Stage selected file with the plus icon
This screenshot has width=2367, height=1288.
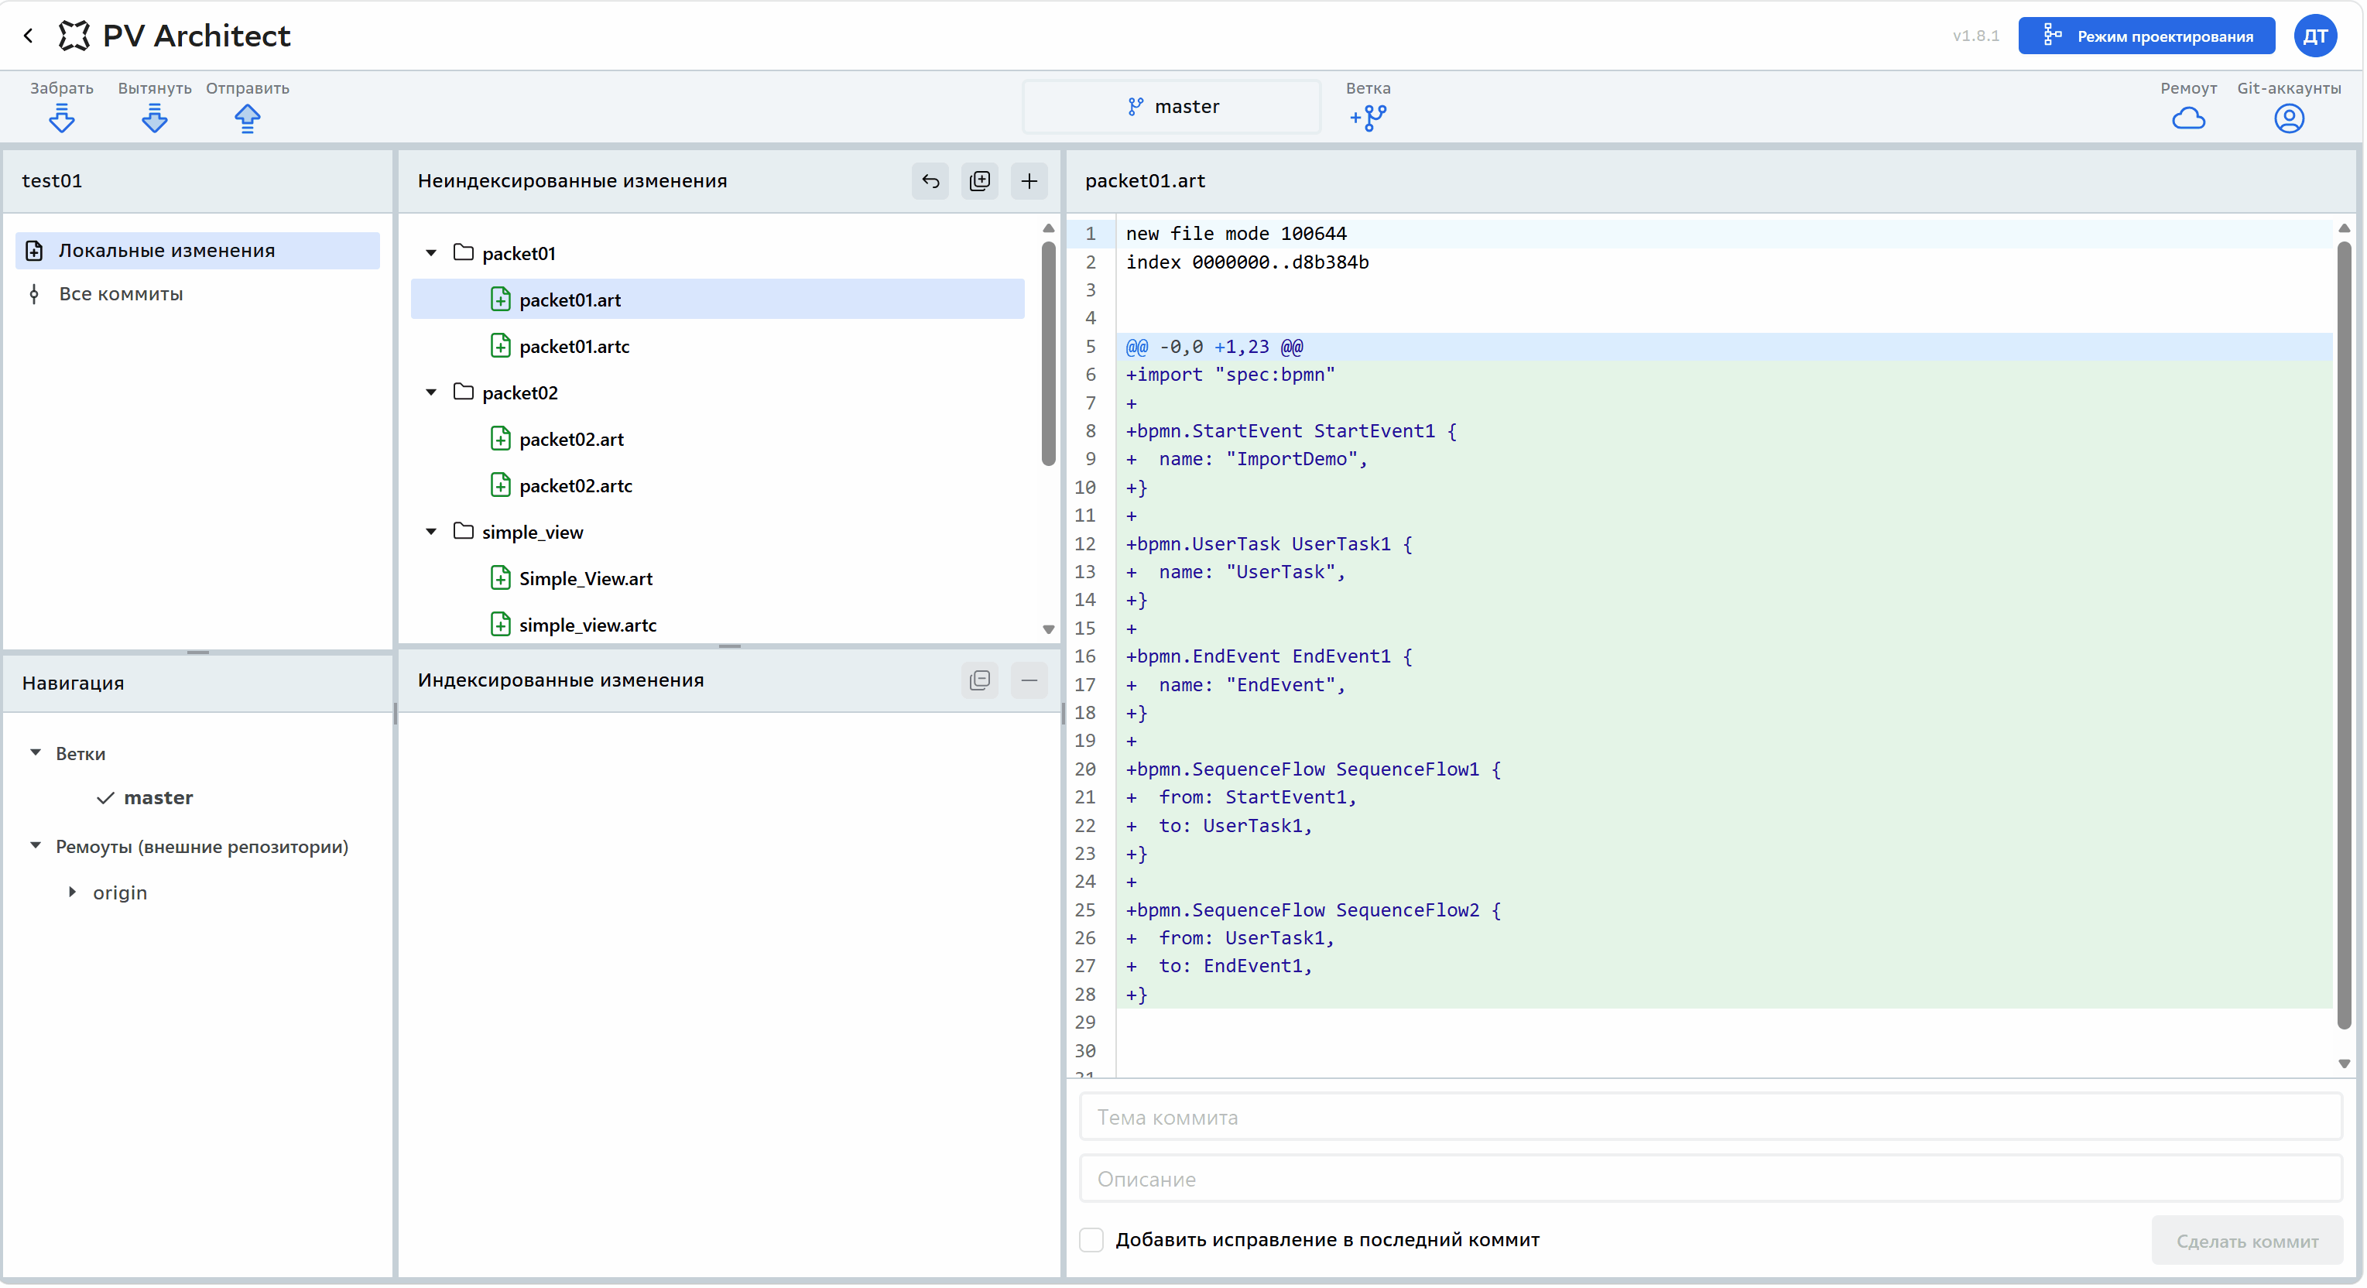coord(1029,181)
